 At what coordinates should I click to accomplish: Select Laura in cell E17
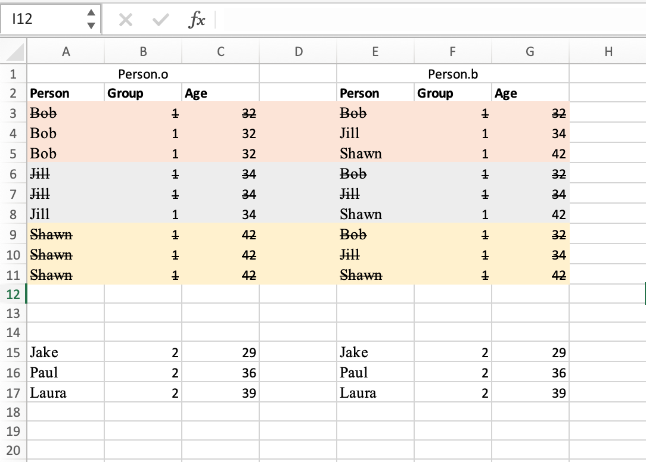[375, 392]
